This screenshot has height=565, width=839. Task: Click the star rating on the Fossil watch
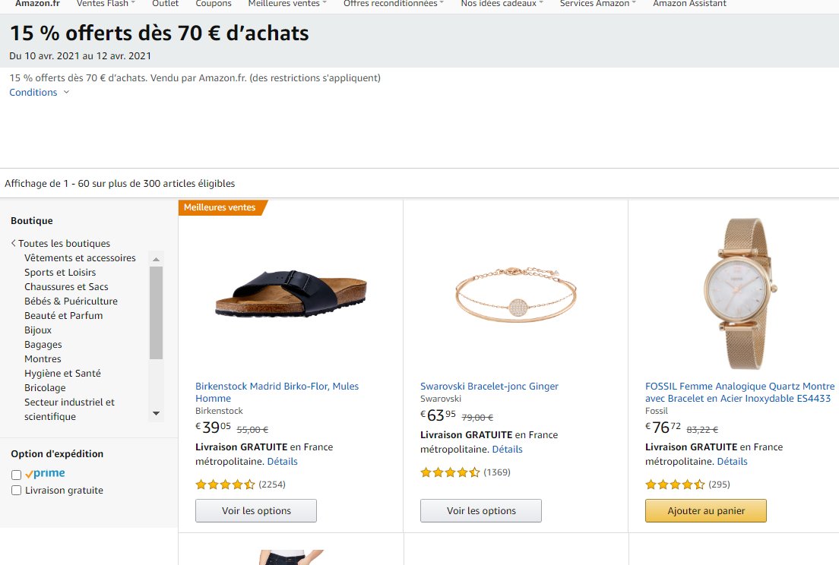pyautogui.click(x=675, y=484)
